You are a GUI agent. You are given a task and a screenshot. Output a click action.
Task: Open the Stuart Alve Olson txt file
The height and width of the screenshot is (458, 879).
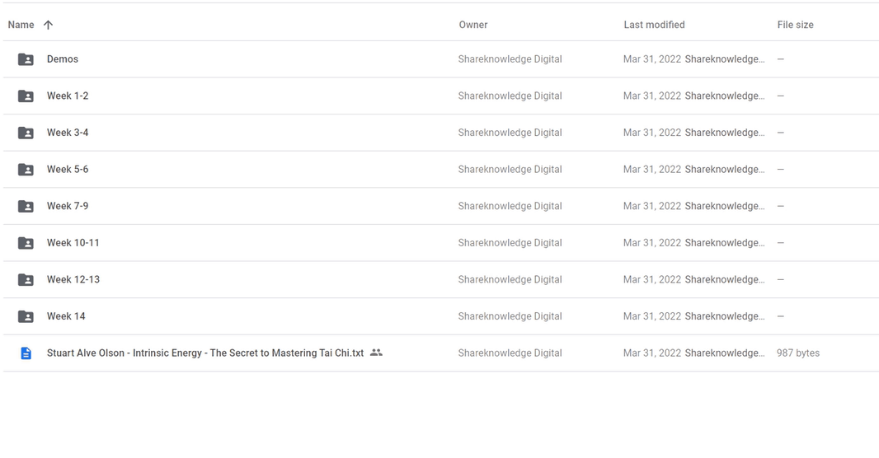pyautogui.click(x=205, y=353)
